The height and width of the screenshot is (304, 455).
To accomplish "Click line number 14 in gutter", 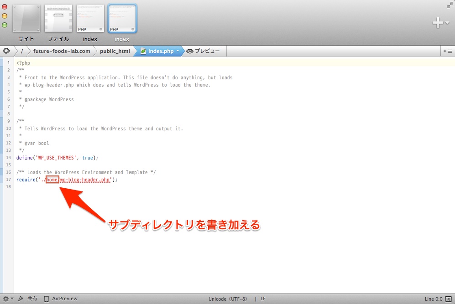I will 8,158.
